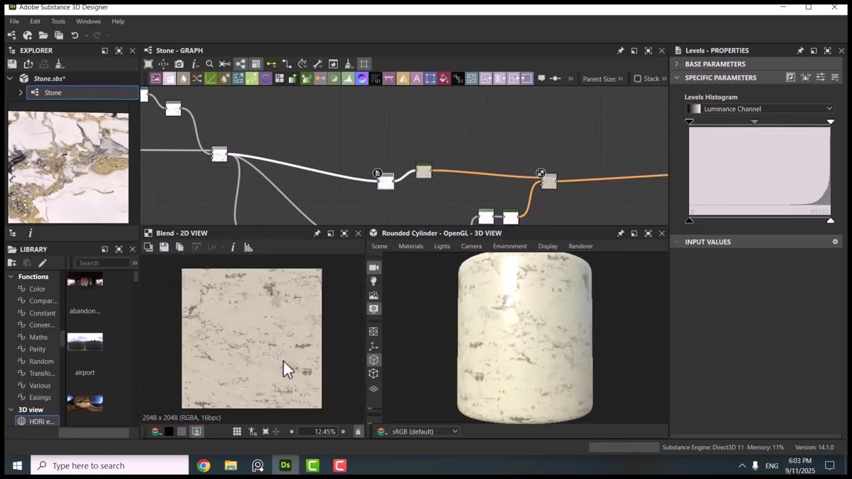This screenshot has height=479, width=852.
Task: Toggle the tiling grid icon in 2D view bottom bar
Action: pos(236,432)
